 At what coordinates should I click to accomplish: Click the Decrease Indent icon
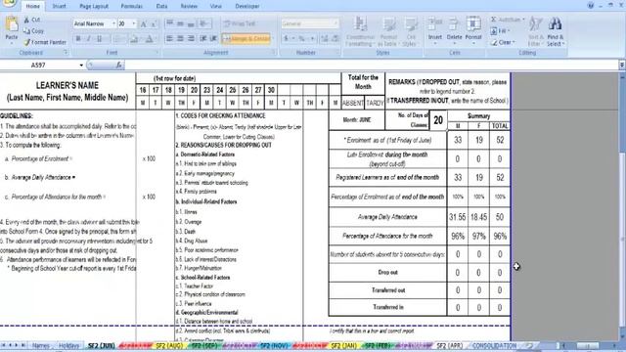click(203, 39)
